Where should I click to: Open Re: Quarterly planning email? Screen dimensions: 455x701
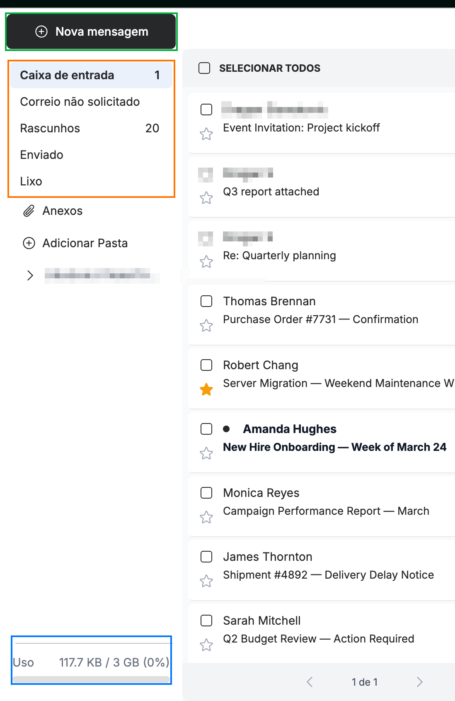point(279,256)
